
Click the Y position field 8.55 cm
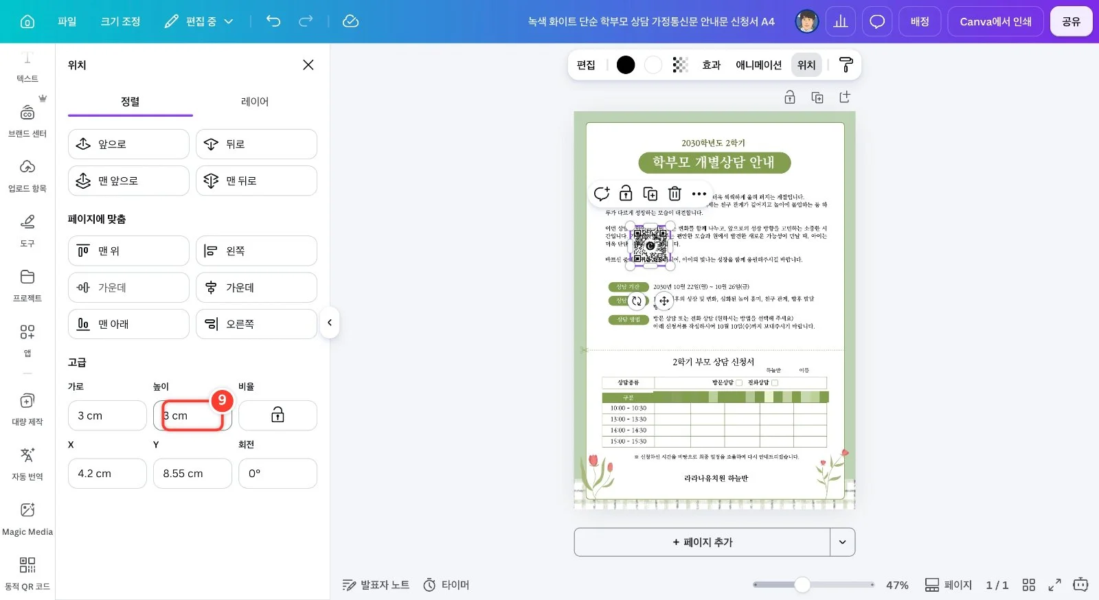tap(192, 474)
